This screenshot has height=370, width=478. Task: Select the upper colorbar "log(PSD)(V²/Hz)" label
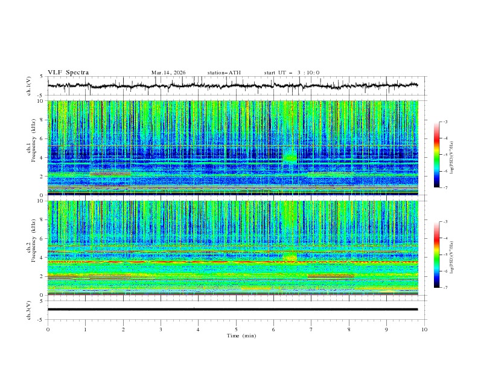point(452,158)
